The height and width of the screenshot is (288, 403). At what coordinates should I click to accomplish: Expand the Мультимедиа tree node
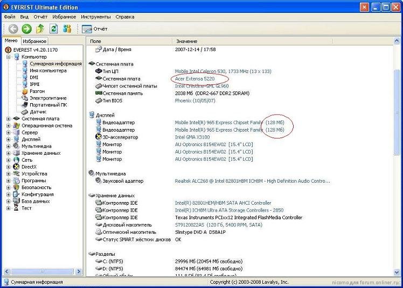(8, 146)
